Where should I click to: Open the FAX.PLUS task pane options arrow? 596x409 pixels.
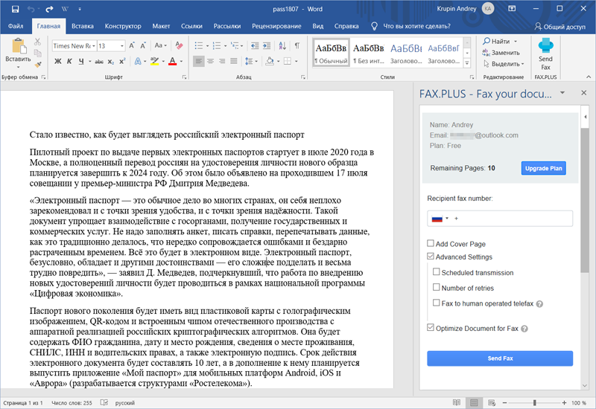562,94
